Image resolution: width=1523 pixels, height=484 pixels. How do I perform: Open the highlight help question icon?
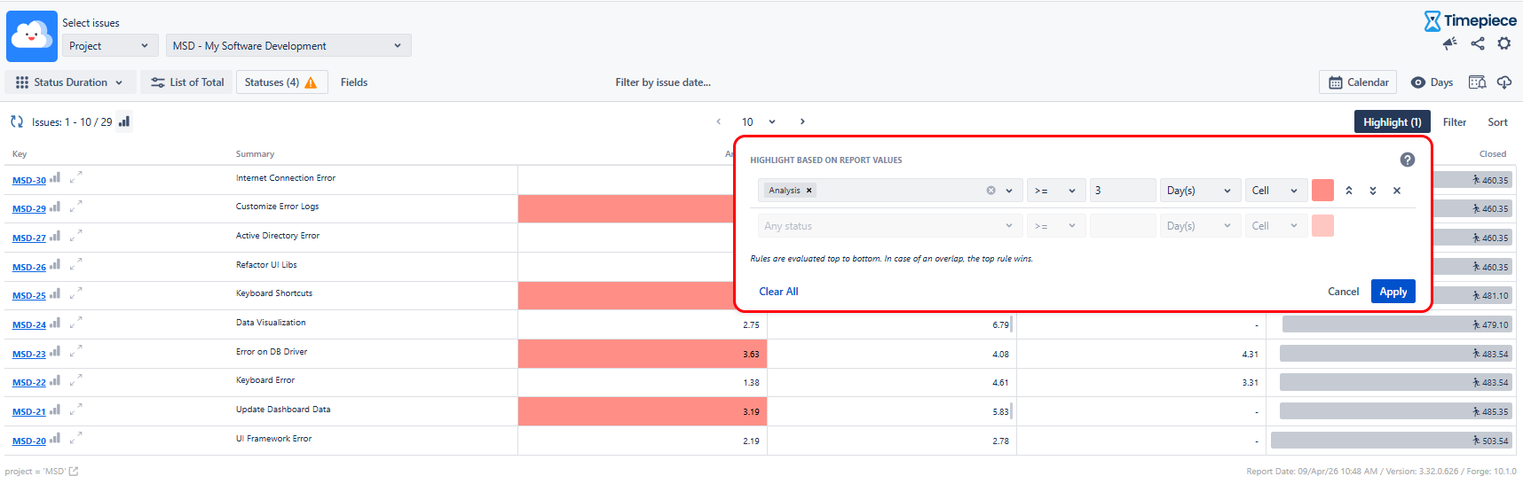pos(1408,160)
